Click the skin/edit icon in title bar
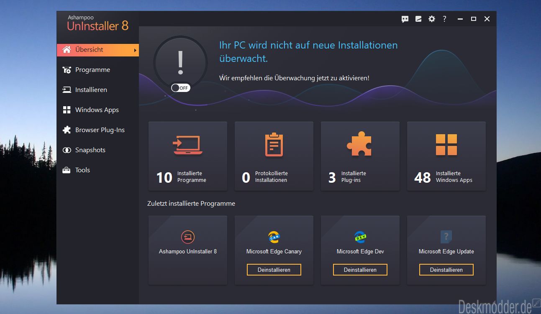 [x=418, y=19]
